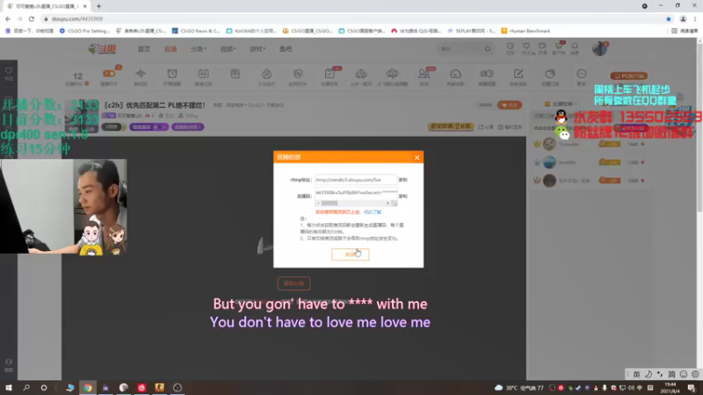This screenshot has height=395, width=703.
Task: Open the Windows Start menu
Action: 9,387
